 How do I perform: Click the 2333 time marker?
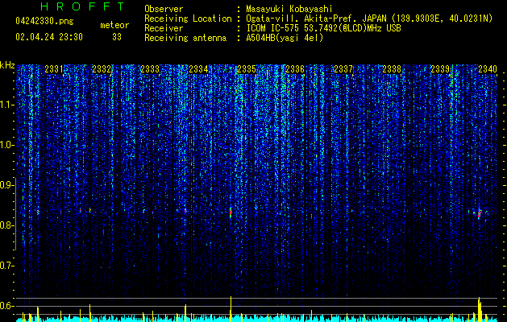click(150, 69)
